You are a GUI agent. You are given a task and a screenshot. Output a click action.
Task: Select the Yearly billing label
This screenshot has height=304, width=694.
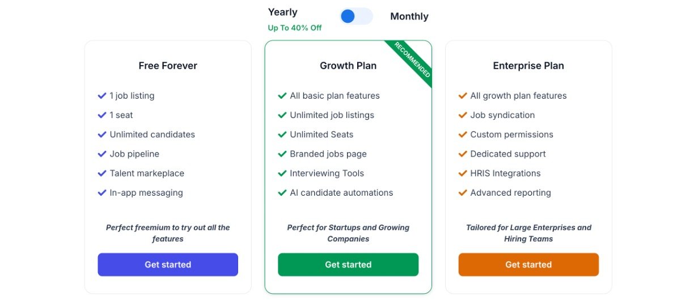pyautogui.click(x=282, y=12)
